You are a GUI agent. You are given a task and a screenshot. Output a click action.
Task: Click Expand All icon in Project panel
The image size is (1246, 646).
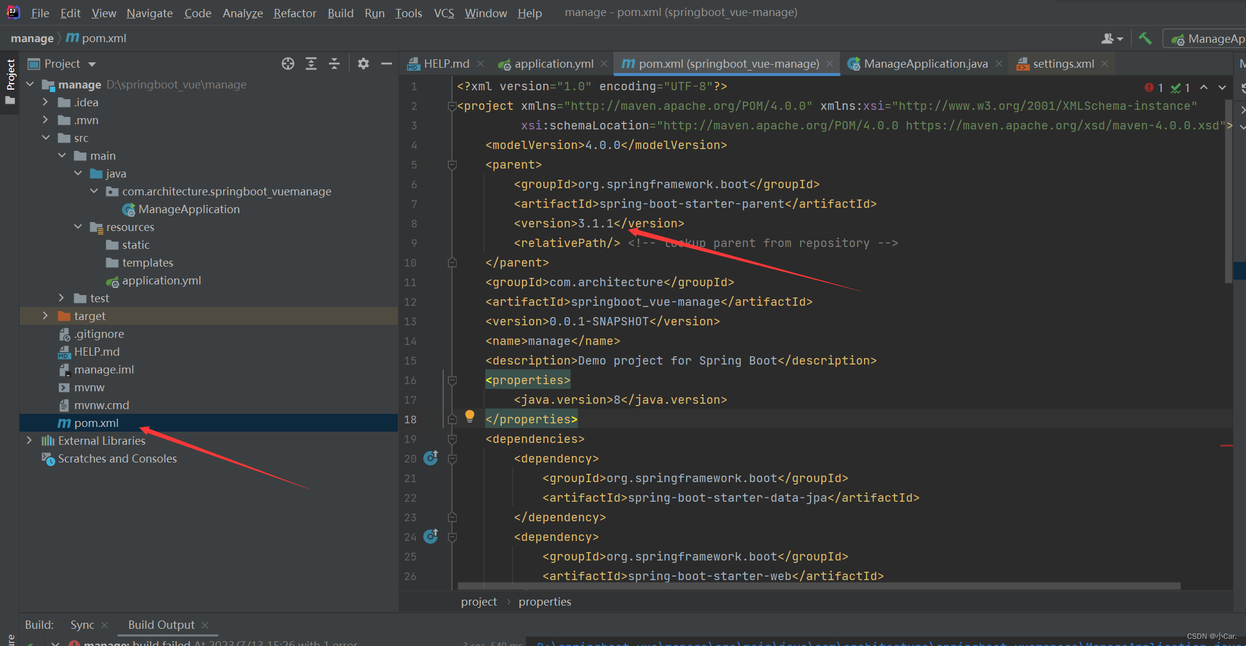311,64
